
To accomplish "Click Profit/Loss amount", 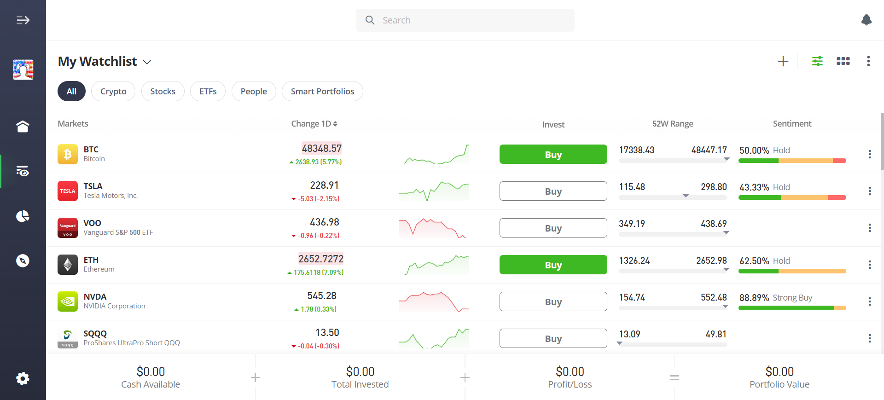I will click(x=570, y=371).
